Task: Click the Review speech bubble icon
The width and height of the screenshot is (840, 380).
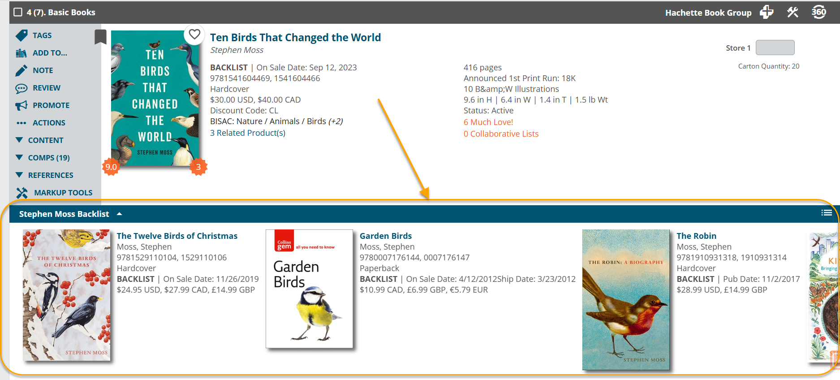Action: pyautogui.click(x=21, y=88)
